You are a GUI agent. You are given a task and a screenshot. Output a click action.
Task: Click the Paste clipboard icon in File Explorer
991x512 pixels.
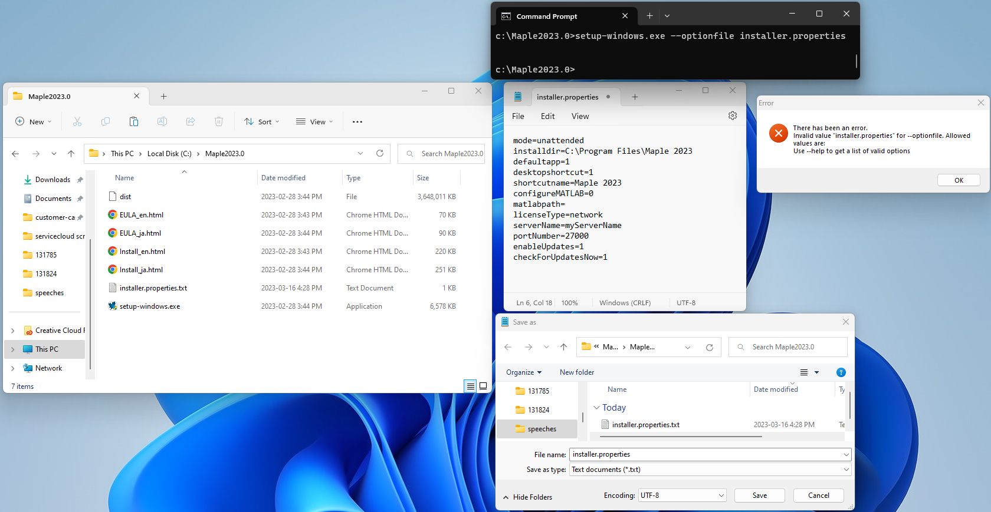click(134, 121)
